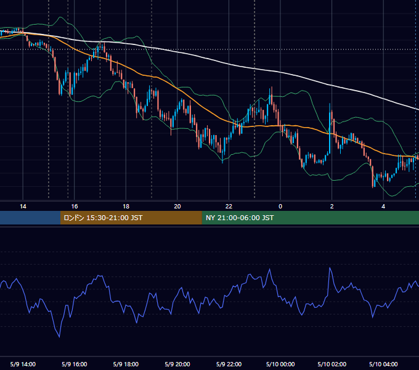Click the 5/10 02:00 date label
Screen dimensions: 419x370
coord(332,364)
